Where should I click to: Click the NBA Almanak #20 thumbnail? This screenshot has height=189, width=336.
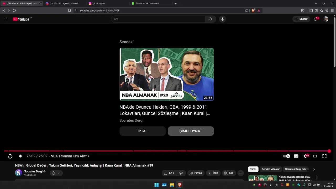tap(167, 74)
